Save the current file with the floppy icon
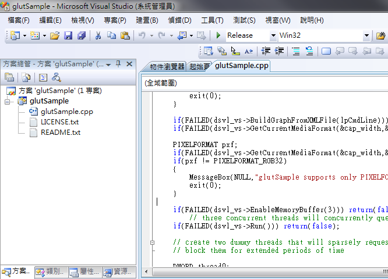 coord(68,35)
